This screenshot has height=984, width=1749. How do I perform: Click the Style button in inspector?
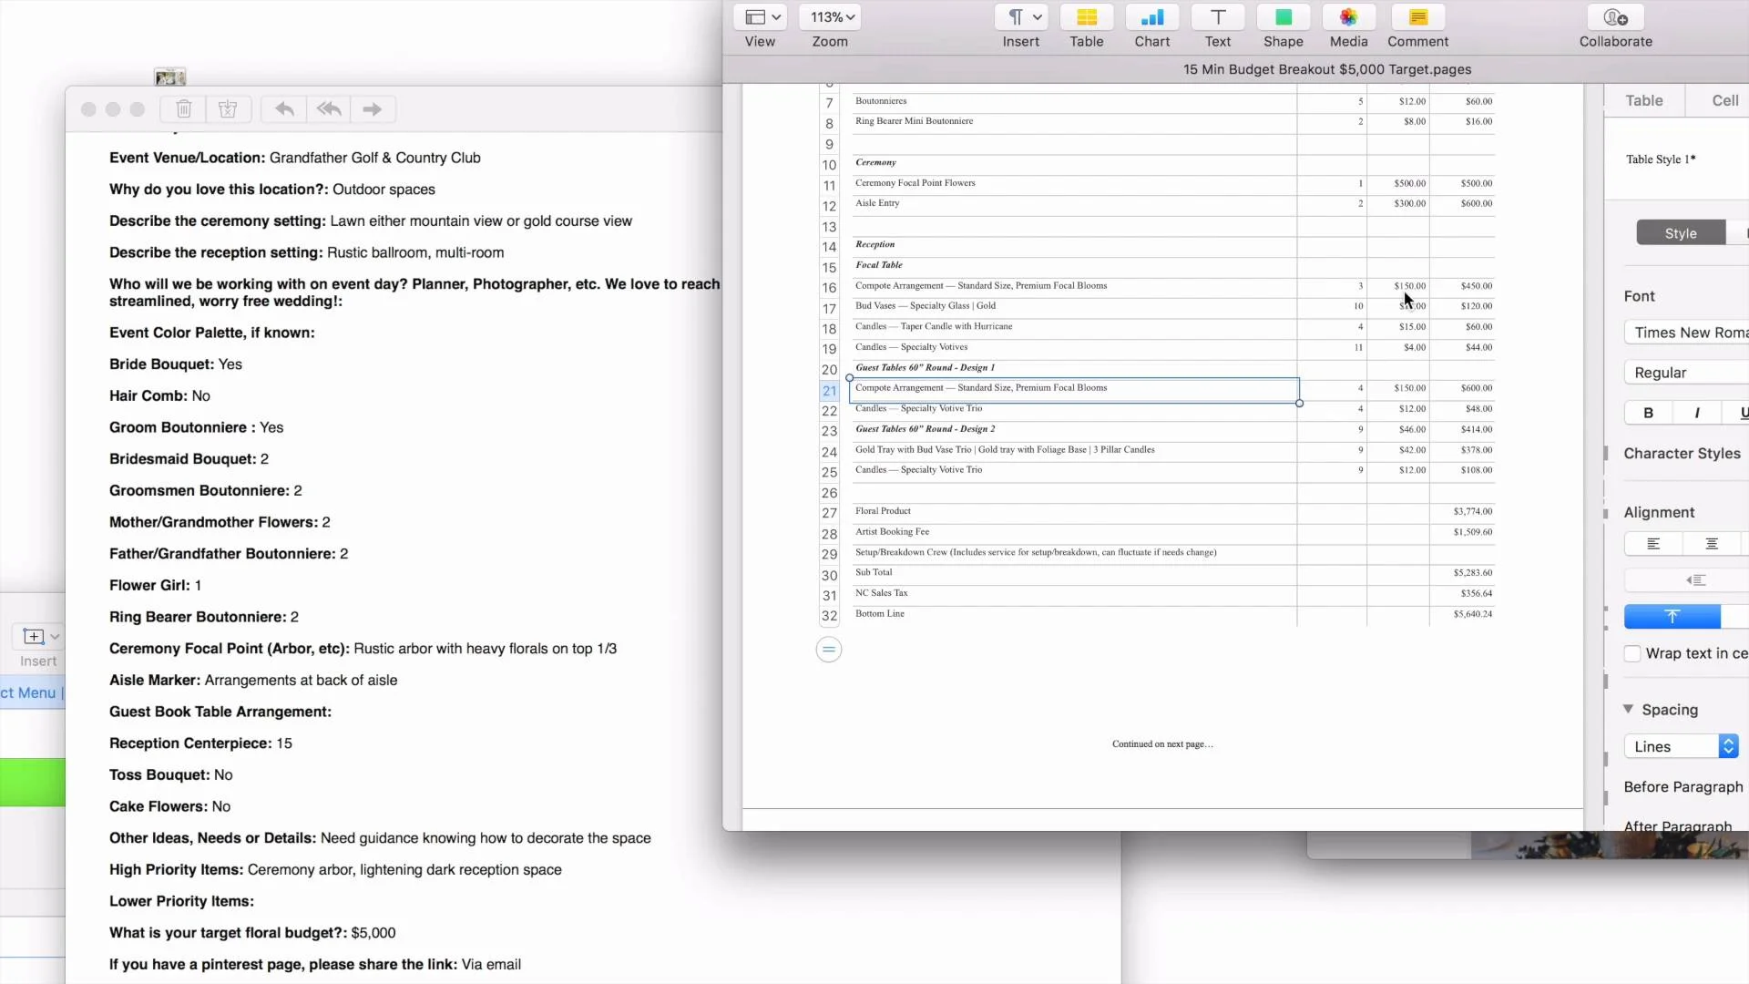[x=1680, y=233]
